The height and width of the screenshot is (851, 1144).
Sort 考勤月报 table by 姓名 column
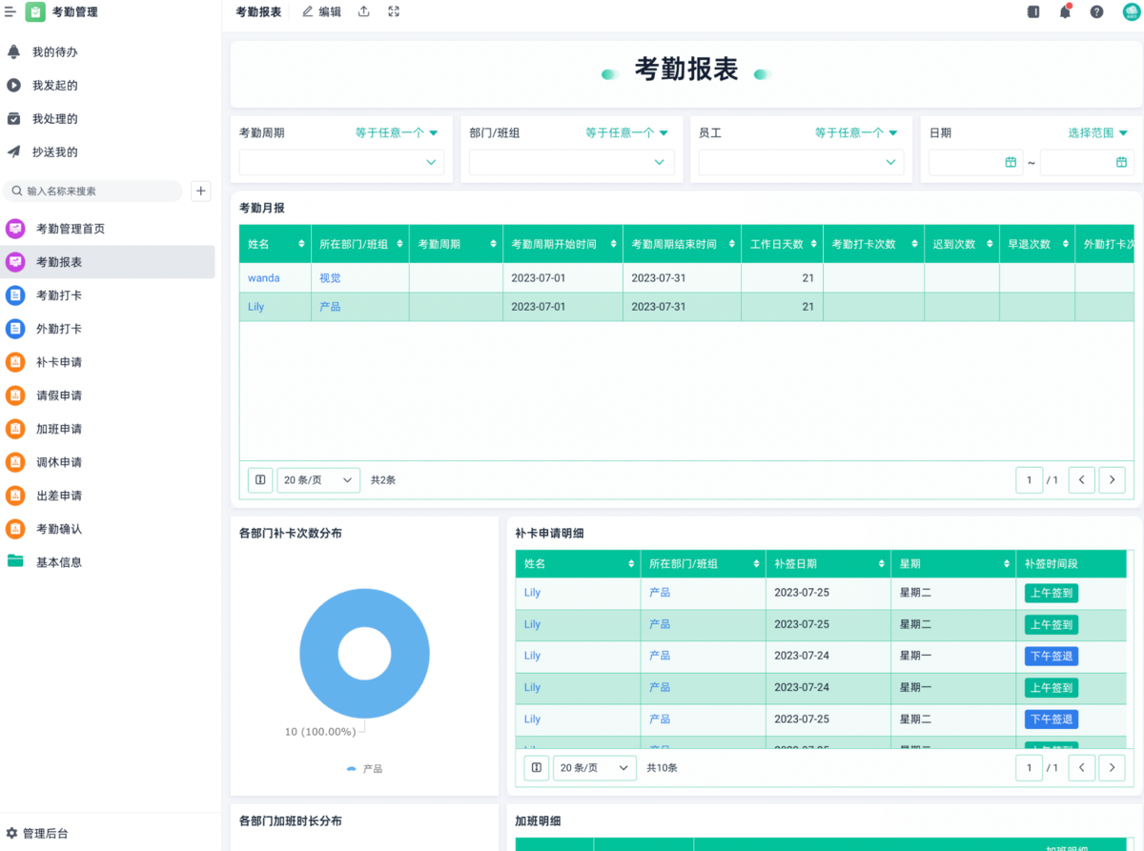coord(301,245)
